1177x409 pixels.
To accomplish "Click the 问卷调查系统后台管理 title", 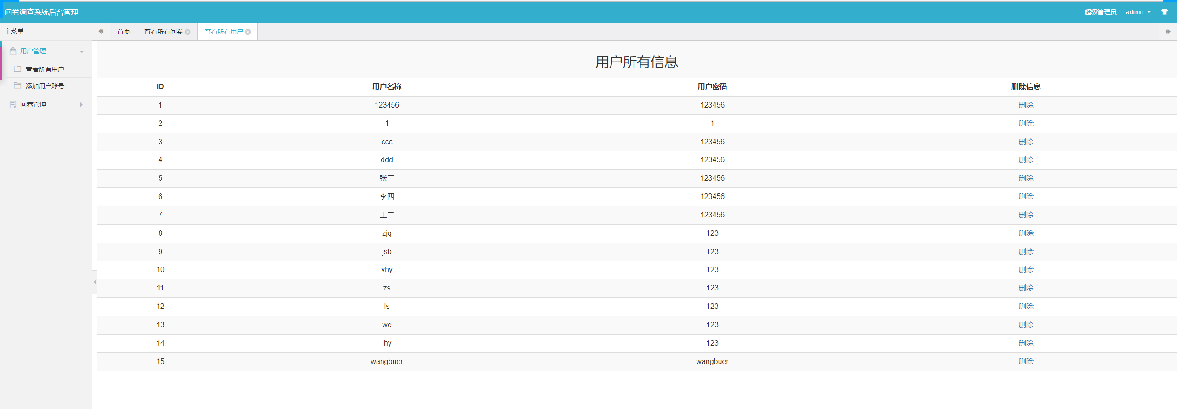I will pos(41,12).
